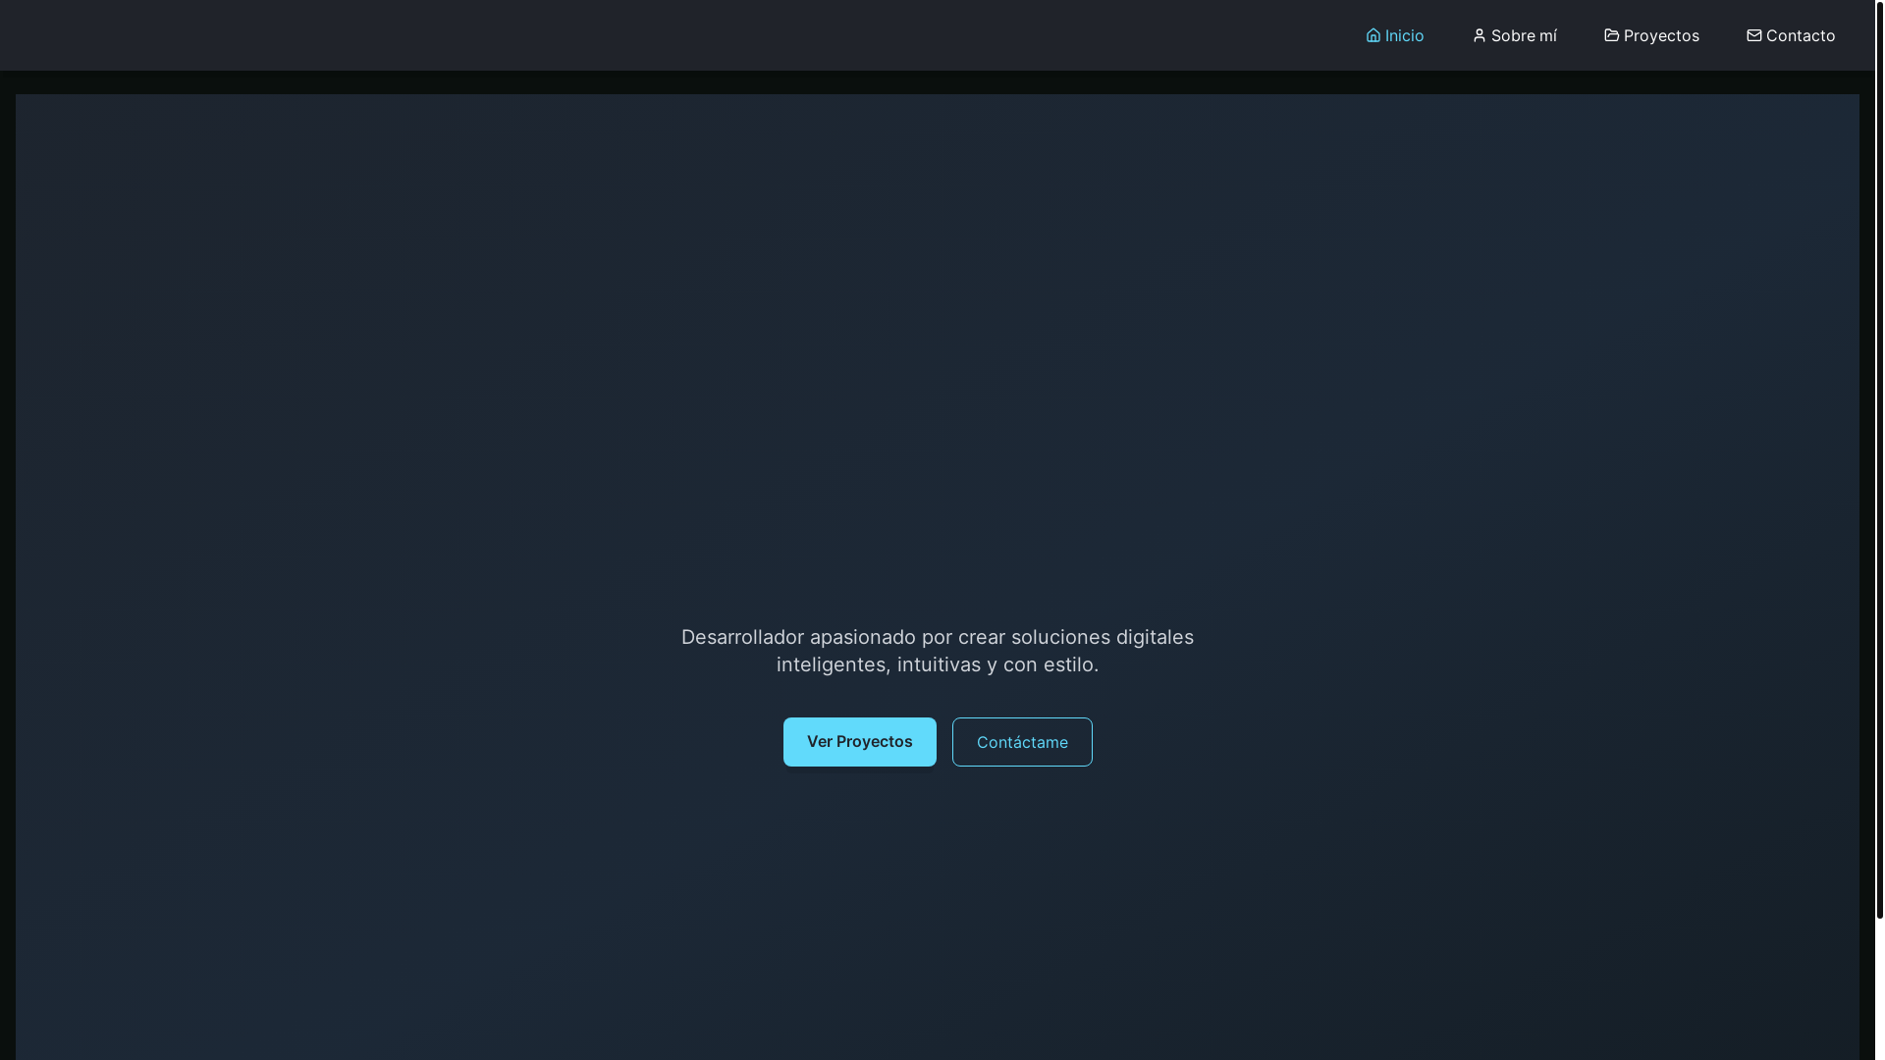1885x1060 pixels.
Task: Click the text "inteligentes, intuitivas y con estilo."
Action: [x=938, y=665]
